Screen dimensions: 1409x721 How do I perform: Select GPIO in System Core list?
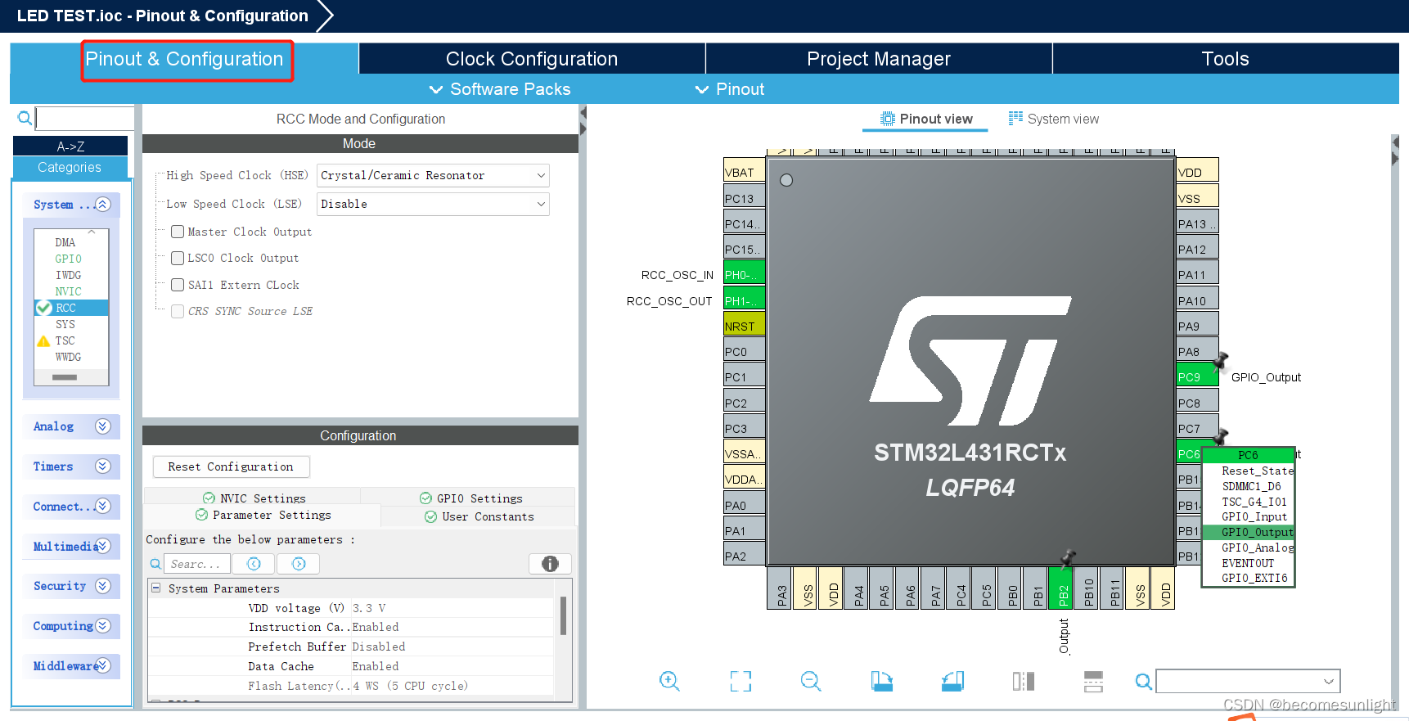68,259
